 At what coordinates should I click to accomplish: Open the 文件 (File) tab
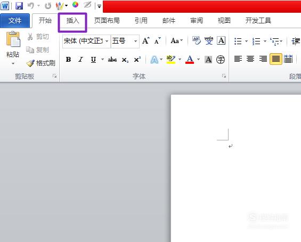[x=15, y=21]
